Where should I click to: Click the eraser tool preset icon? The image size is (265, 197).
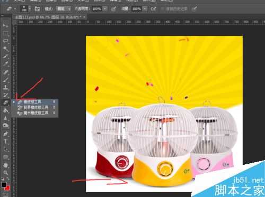coord(9,8)
